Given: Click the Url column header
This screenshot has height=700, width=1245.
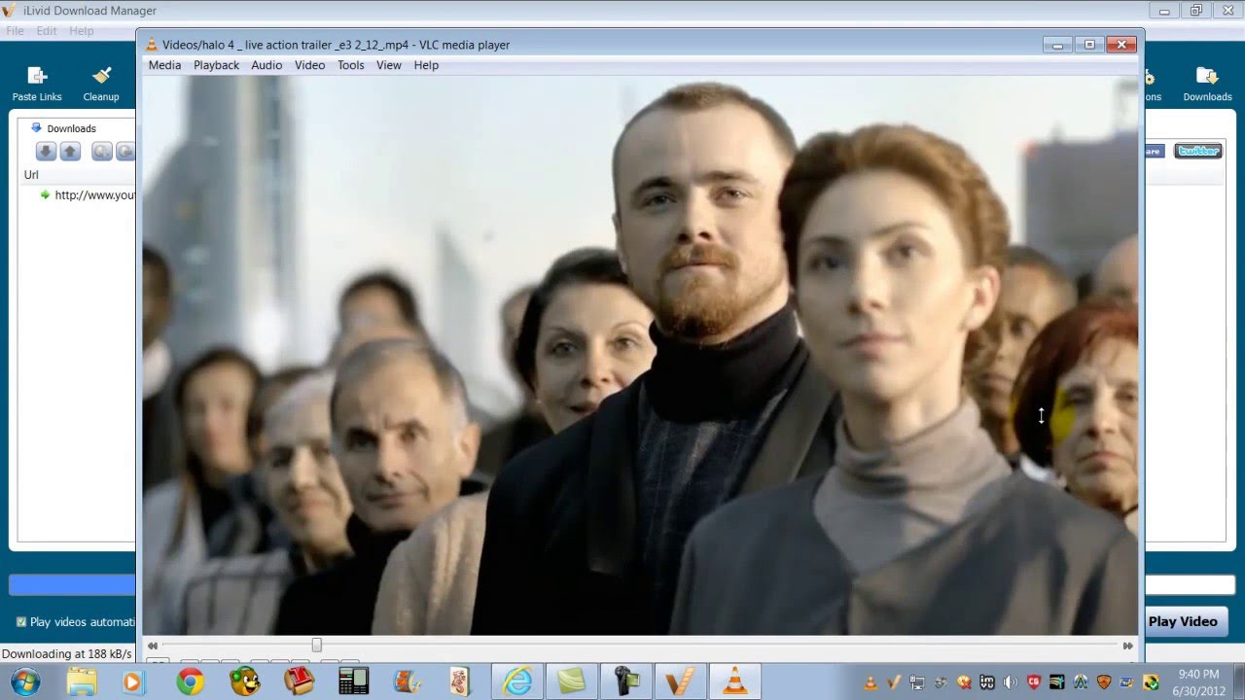Looking at the screenshot, I should pyautogui.click(x=31, y=175).
